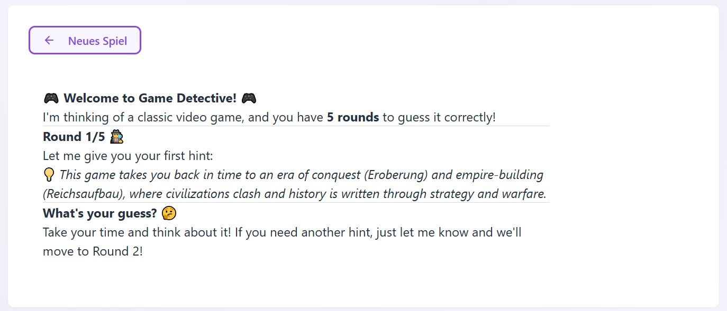Viewport: 727px width, 311px height.
Task: Click the right game controller emoji
Action: 249,98
